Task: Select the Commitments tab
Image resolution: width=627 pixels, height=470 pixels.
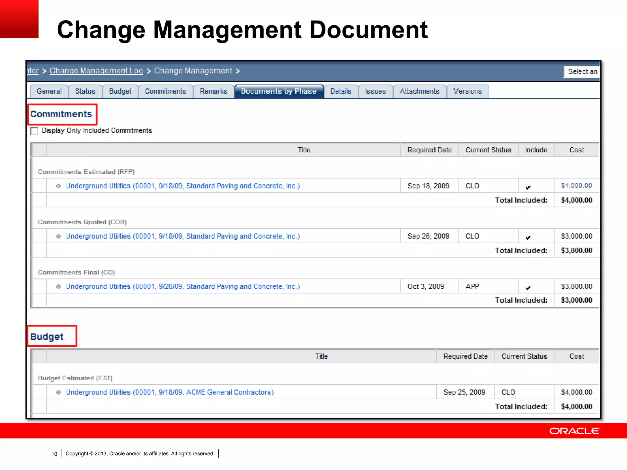Action: click(165, 91)
